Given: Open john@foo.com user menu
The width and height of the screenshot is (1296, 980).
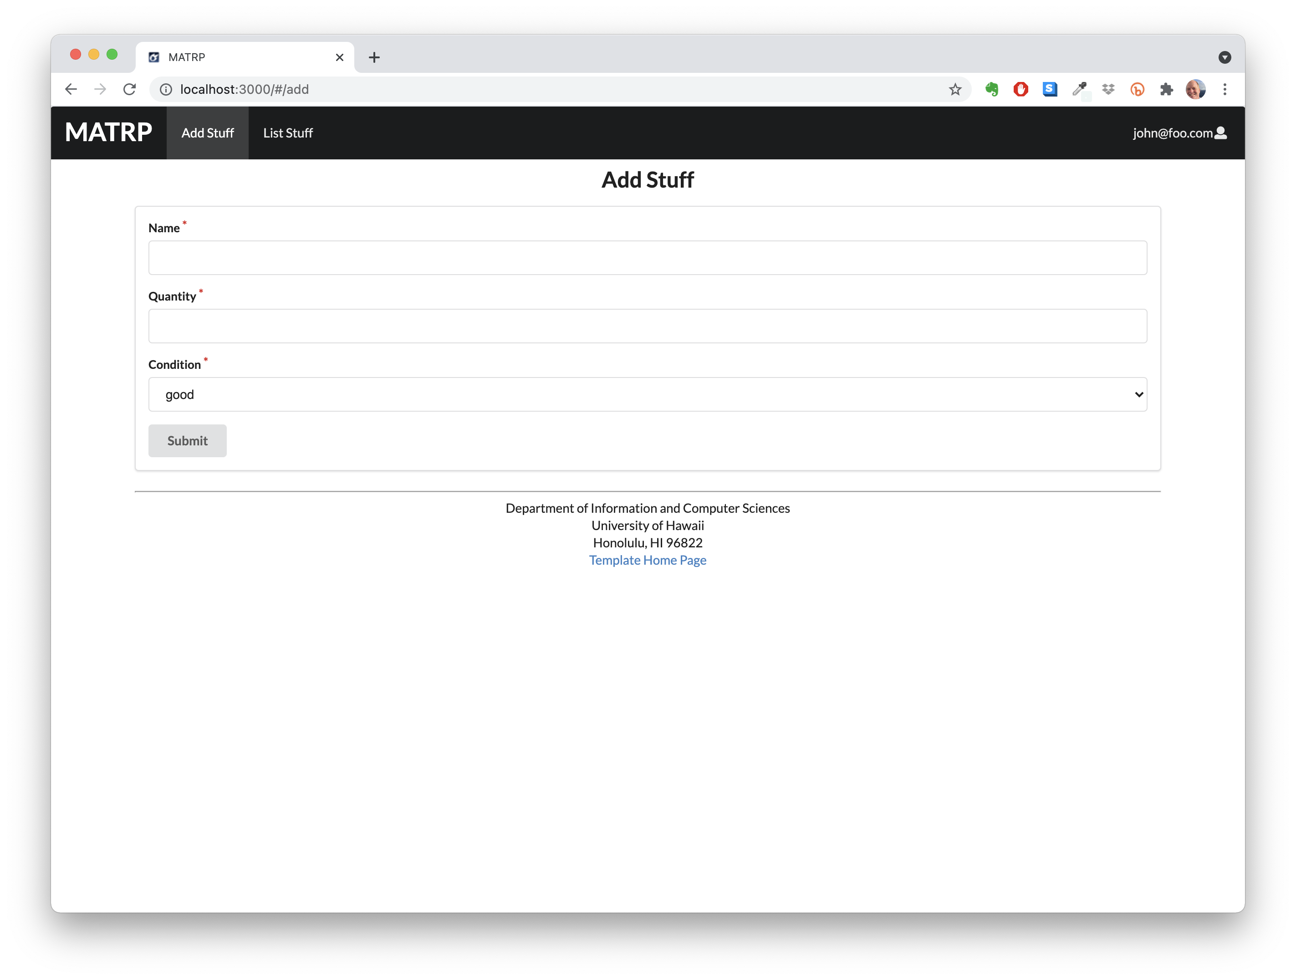Looking at the screenshot, I should click(x=1179, y=133).
